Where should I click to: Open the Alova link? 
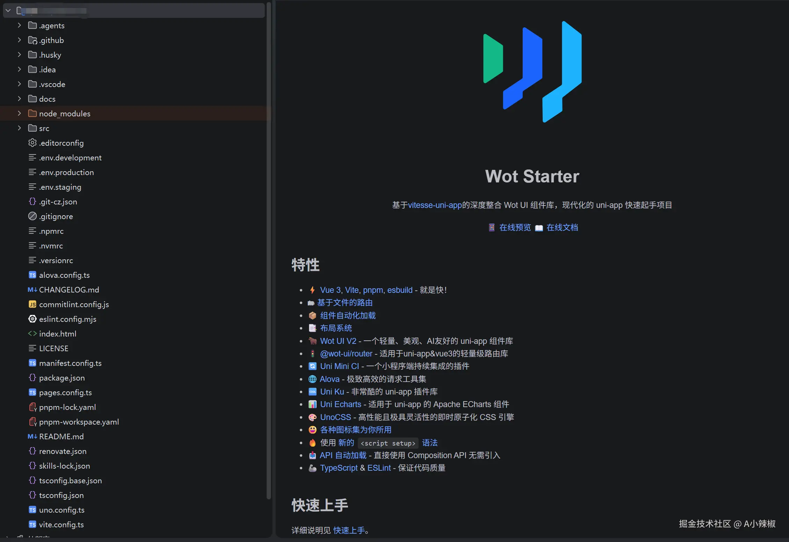tap(330, 379)
